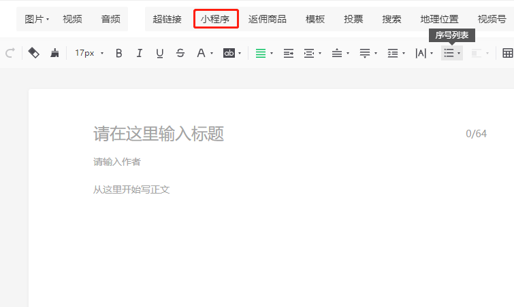Click the 超链接 button
The height and width of the screenshot is (307, 514).
167,19
